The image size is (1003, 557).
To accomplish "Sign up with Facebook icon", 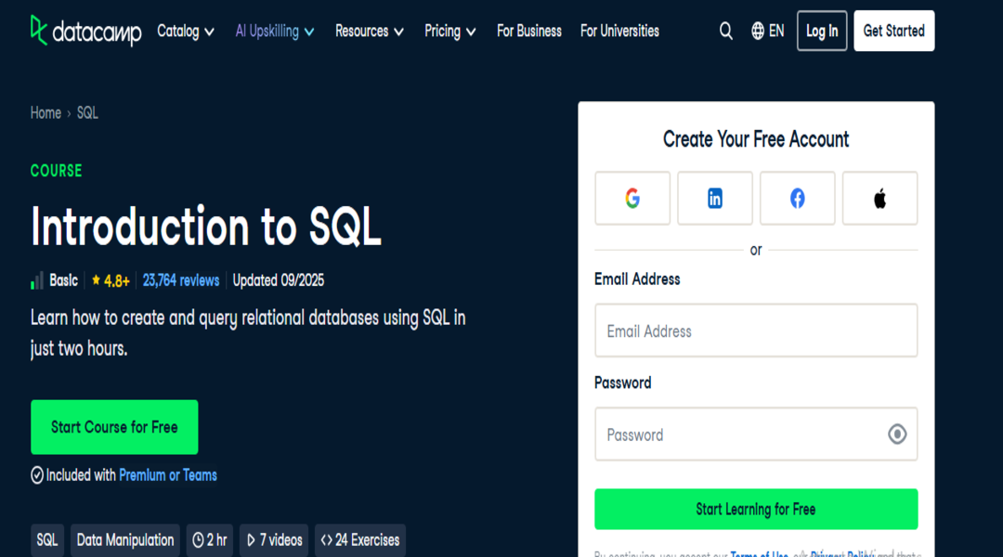I will [x=797, y=199].
